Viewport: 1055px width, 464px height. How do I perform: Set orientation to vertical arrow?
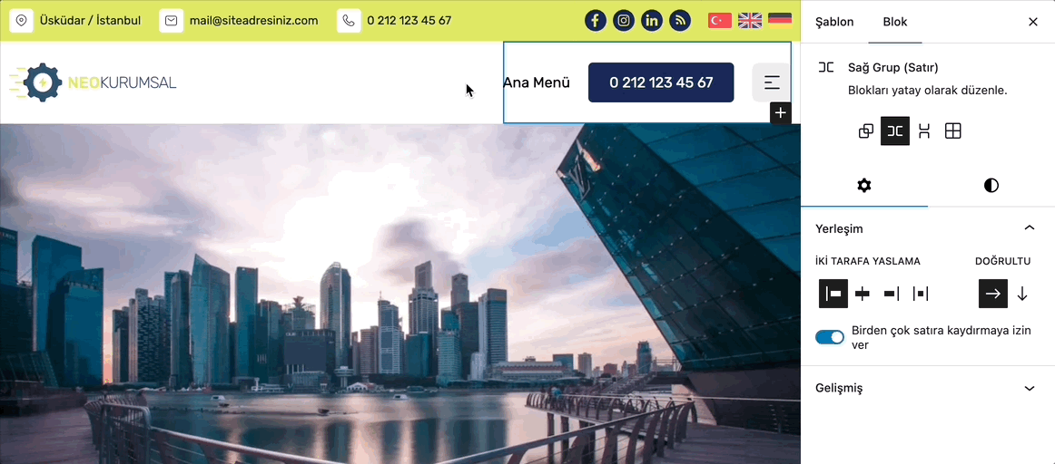[1022, 294]
